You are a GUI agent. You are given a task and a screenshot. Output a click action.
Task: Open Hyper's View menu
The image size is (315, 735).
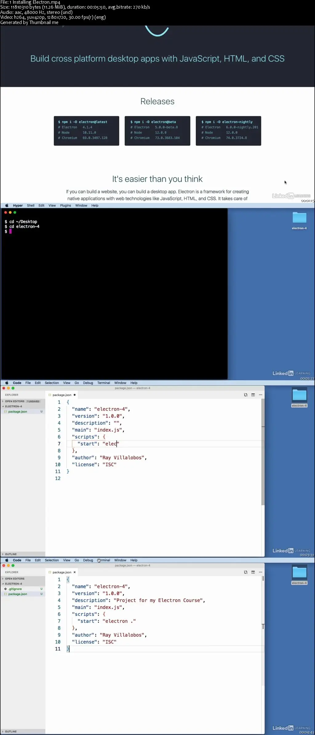coord(52,205)
